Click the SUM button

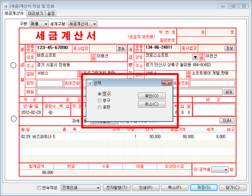tap(227, 121)
